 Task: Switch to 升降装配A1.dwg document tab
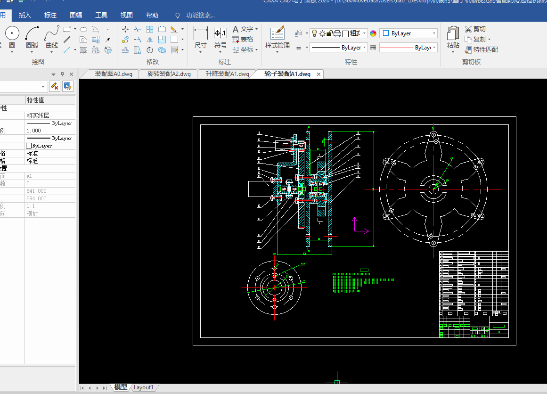click(x=227, y=74)
